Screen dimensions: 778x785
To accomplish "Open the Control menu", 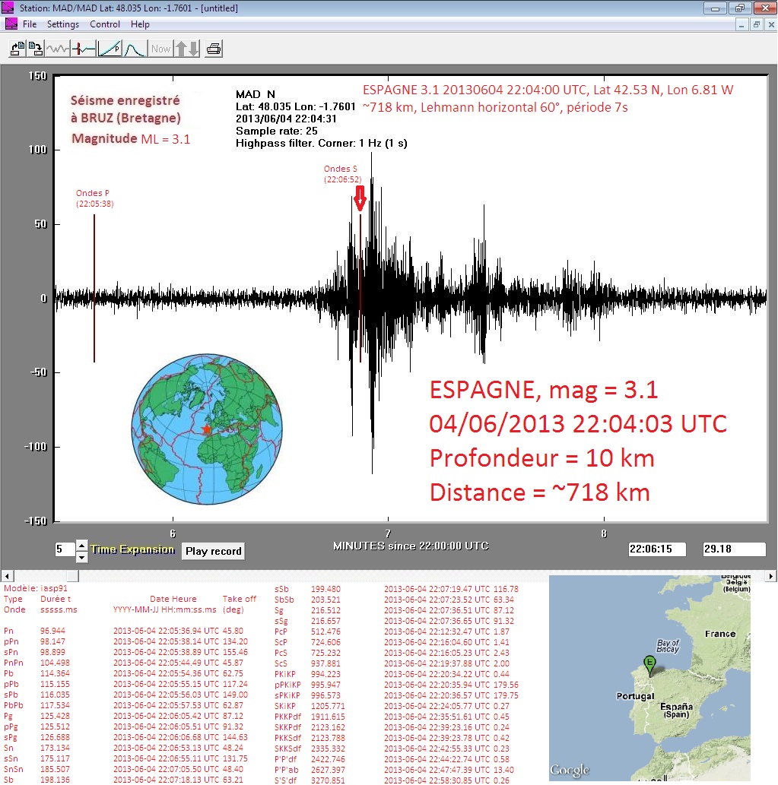I will point(105,24).
